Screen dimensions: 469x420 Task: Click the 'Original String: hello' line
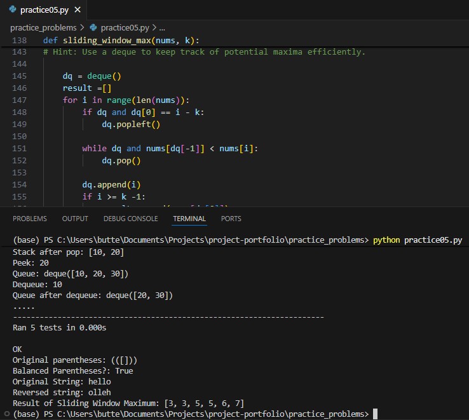click(x=62, y=382)
